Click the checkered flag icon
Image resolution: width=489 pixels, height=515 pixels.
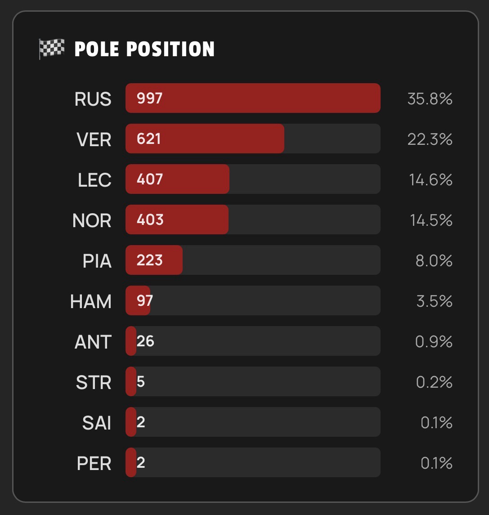[x=52, y=49]
